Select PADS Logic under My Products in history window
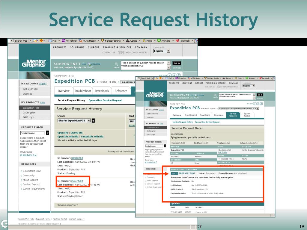The width and height of the screenshot is (307, 230). click(28, 117)
